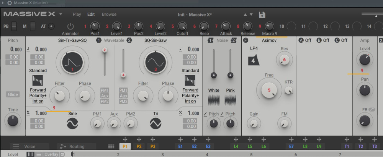The image size is (383, 157).
Task: Open oscillator 1 Standard mode menu
Action: coord(38,71)
